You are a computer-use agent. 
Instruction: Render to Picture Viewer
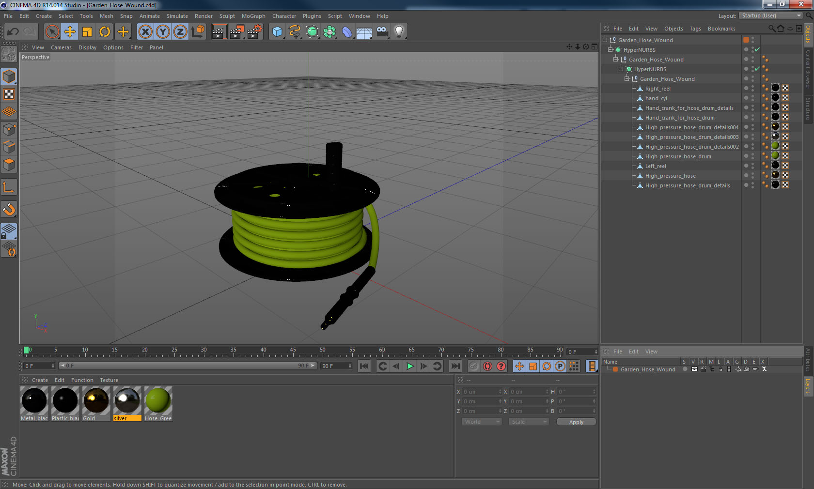click(237, 32)
